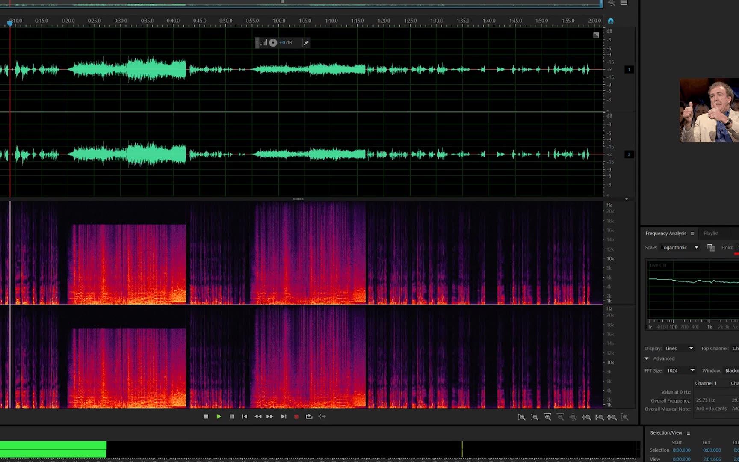Switch to the Playlist tab
This screenshot has height=462, width=739.
point(711,233)
